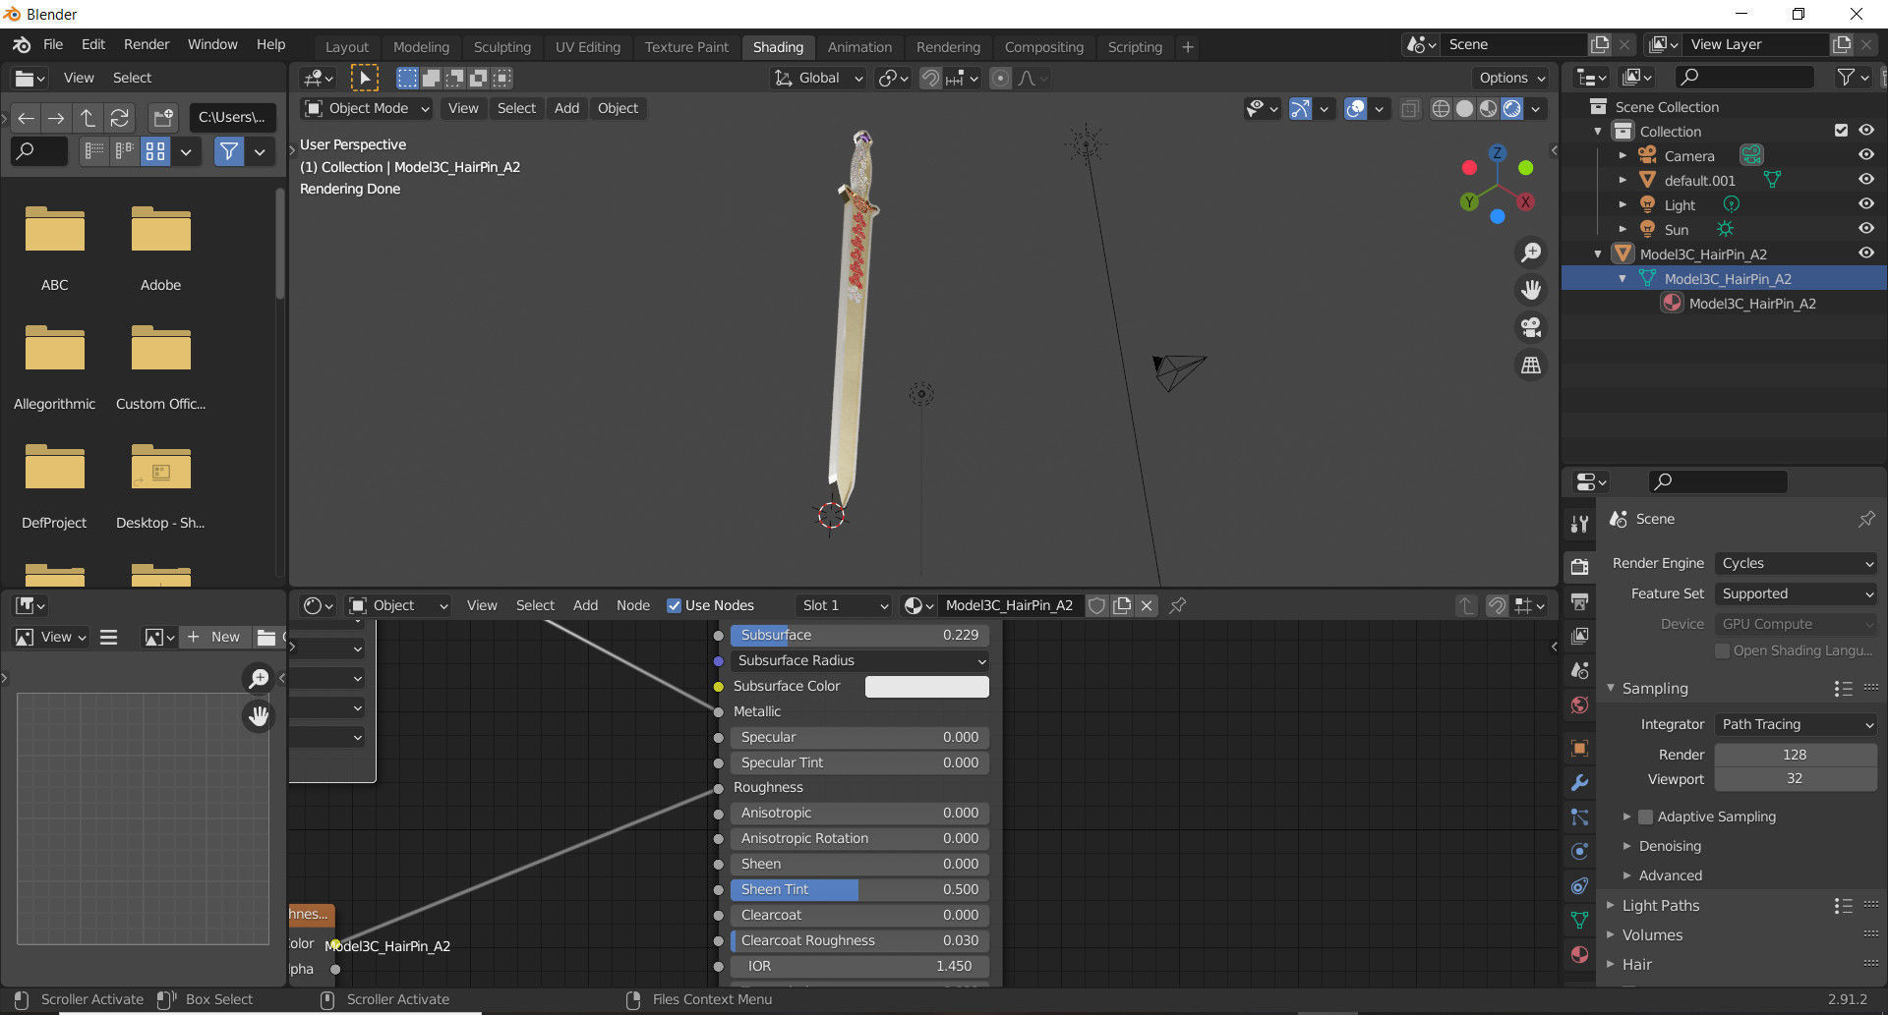Go back in file browser
This screenshot has height=1015, width=1888.
[26, 118]
